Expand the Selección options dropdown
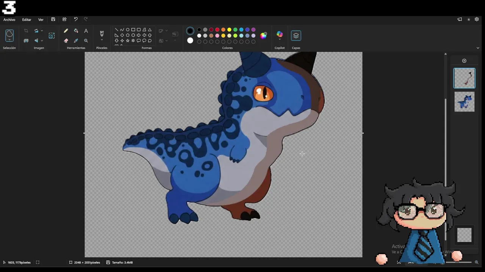485x272 pixels. coord(9,40)
